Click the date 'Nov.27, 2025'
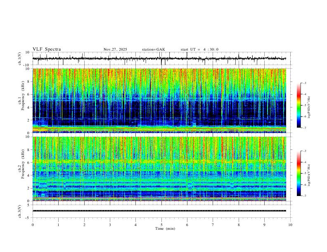 pyautogui.click(x=115, y=49)
